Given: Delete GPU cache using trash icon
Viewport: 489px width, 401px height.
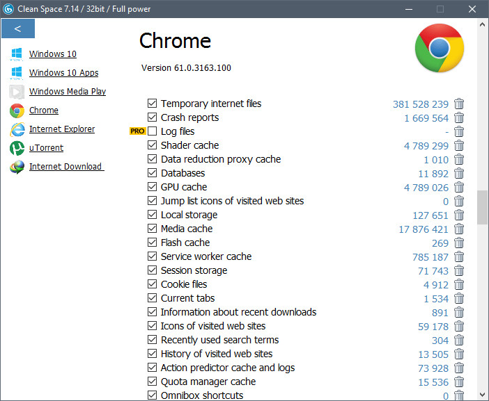Looking at the screenshot, I should pos(459,187).
